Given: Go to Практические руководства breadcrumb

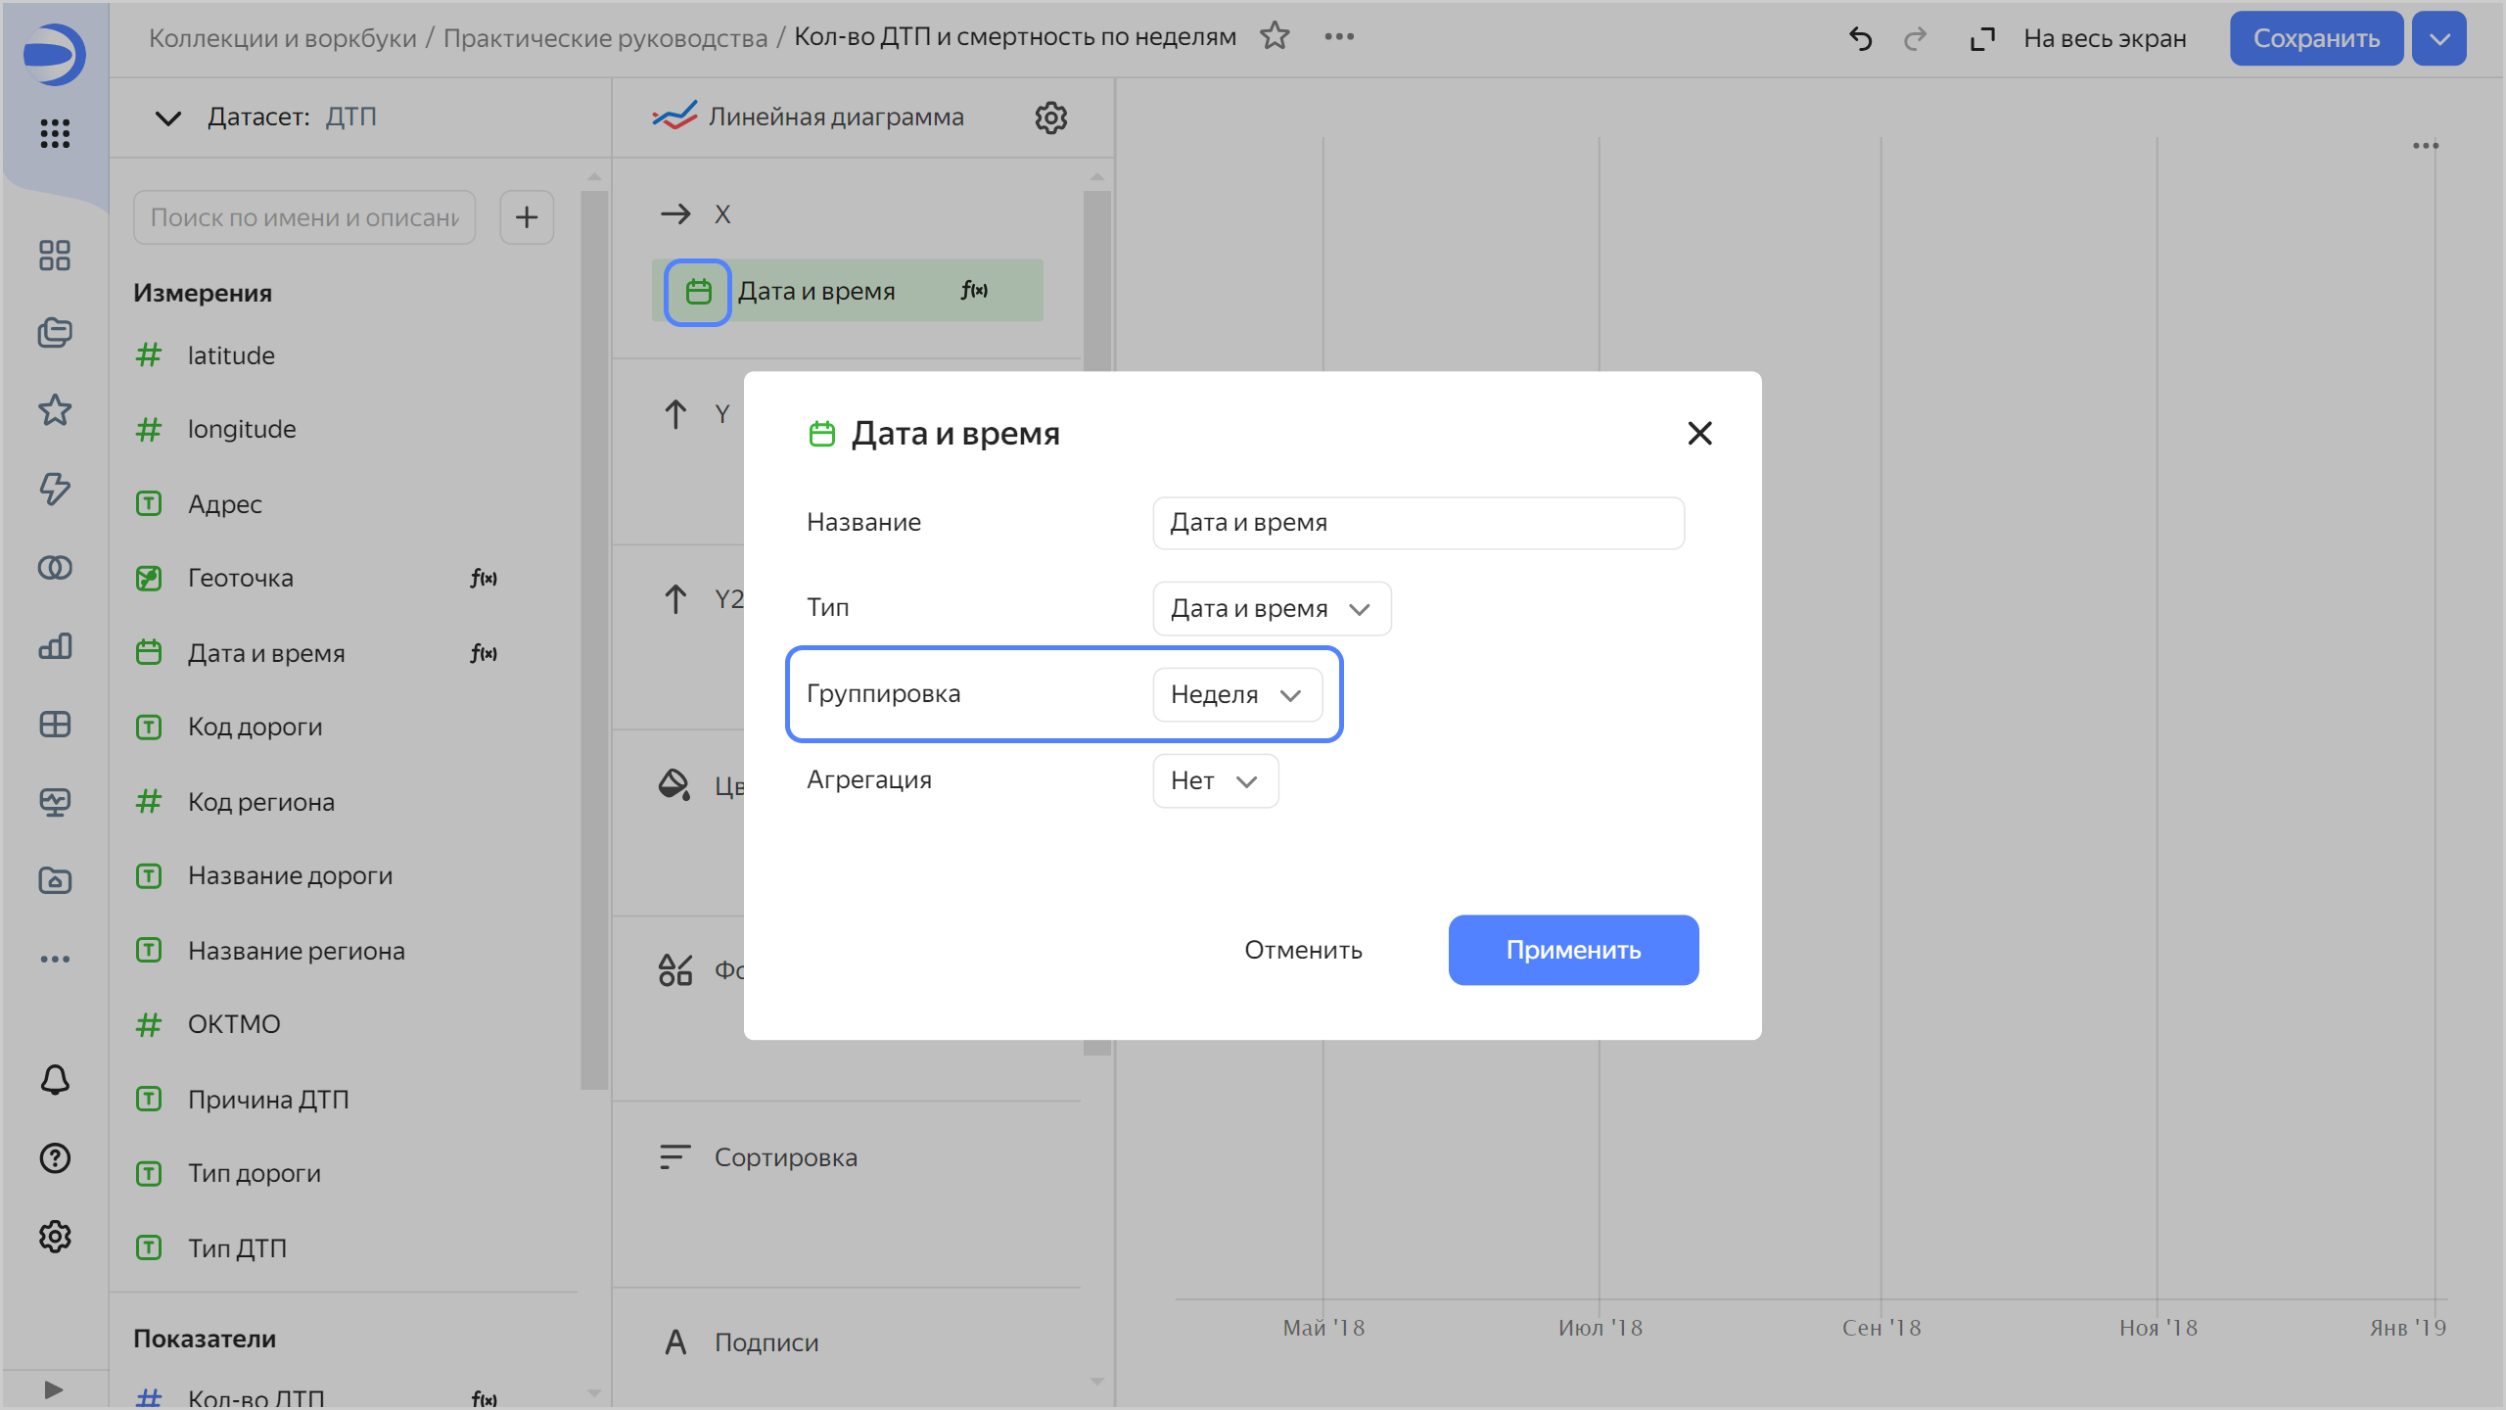Looking at the screenshot, I should pos(605,38).
